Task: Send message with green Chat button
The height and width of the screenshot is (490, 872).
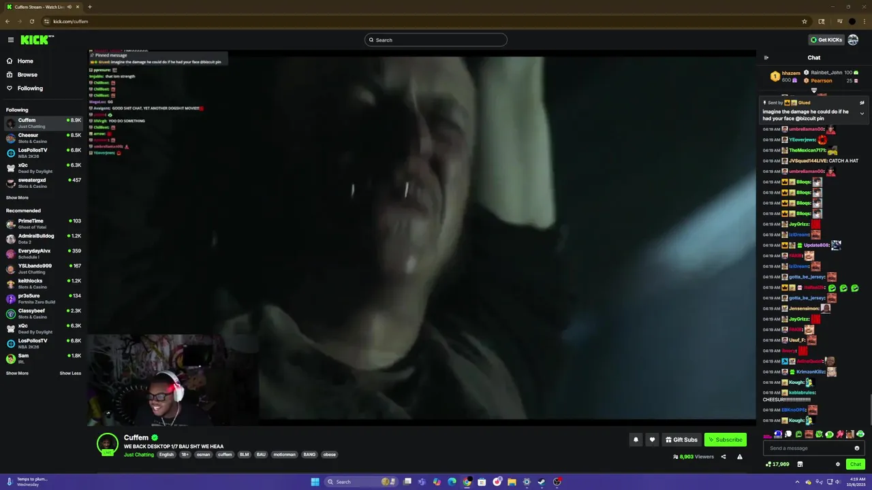Action: click(x=856, y=464)
